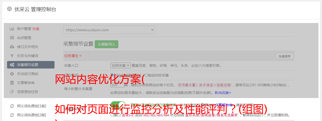The width and height of the screenshot is (322, 121).
Task: Click the 深度原创任务 edit icon
Action: [x=12, y=92]
